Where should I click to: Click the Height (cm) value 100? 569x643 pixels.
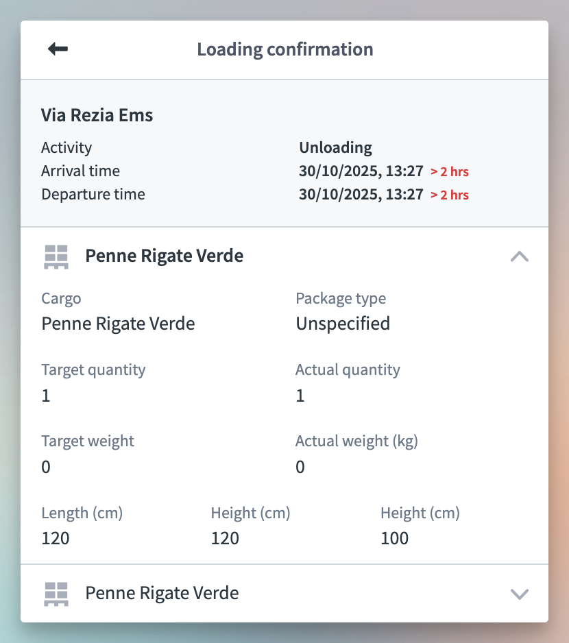(394, 538)
